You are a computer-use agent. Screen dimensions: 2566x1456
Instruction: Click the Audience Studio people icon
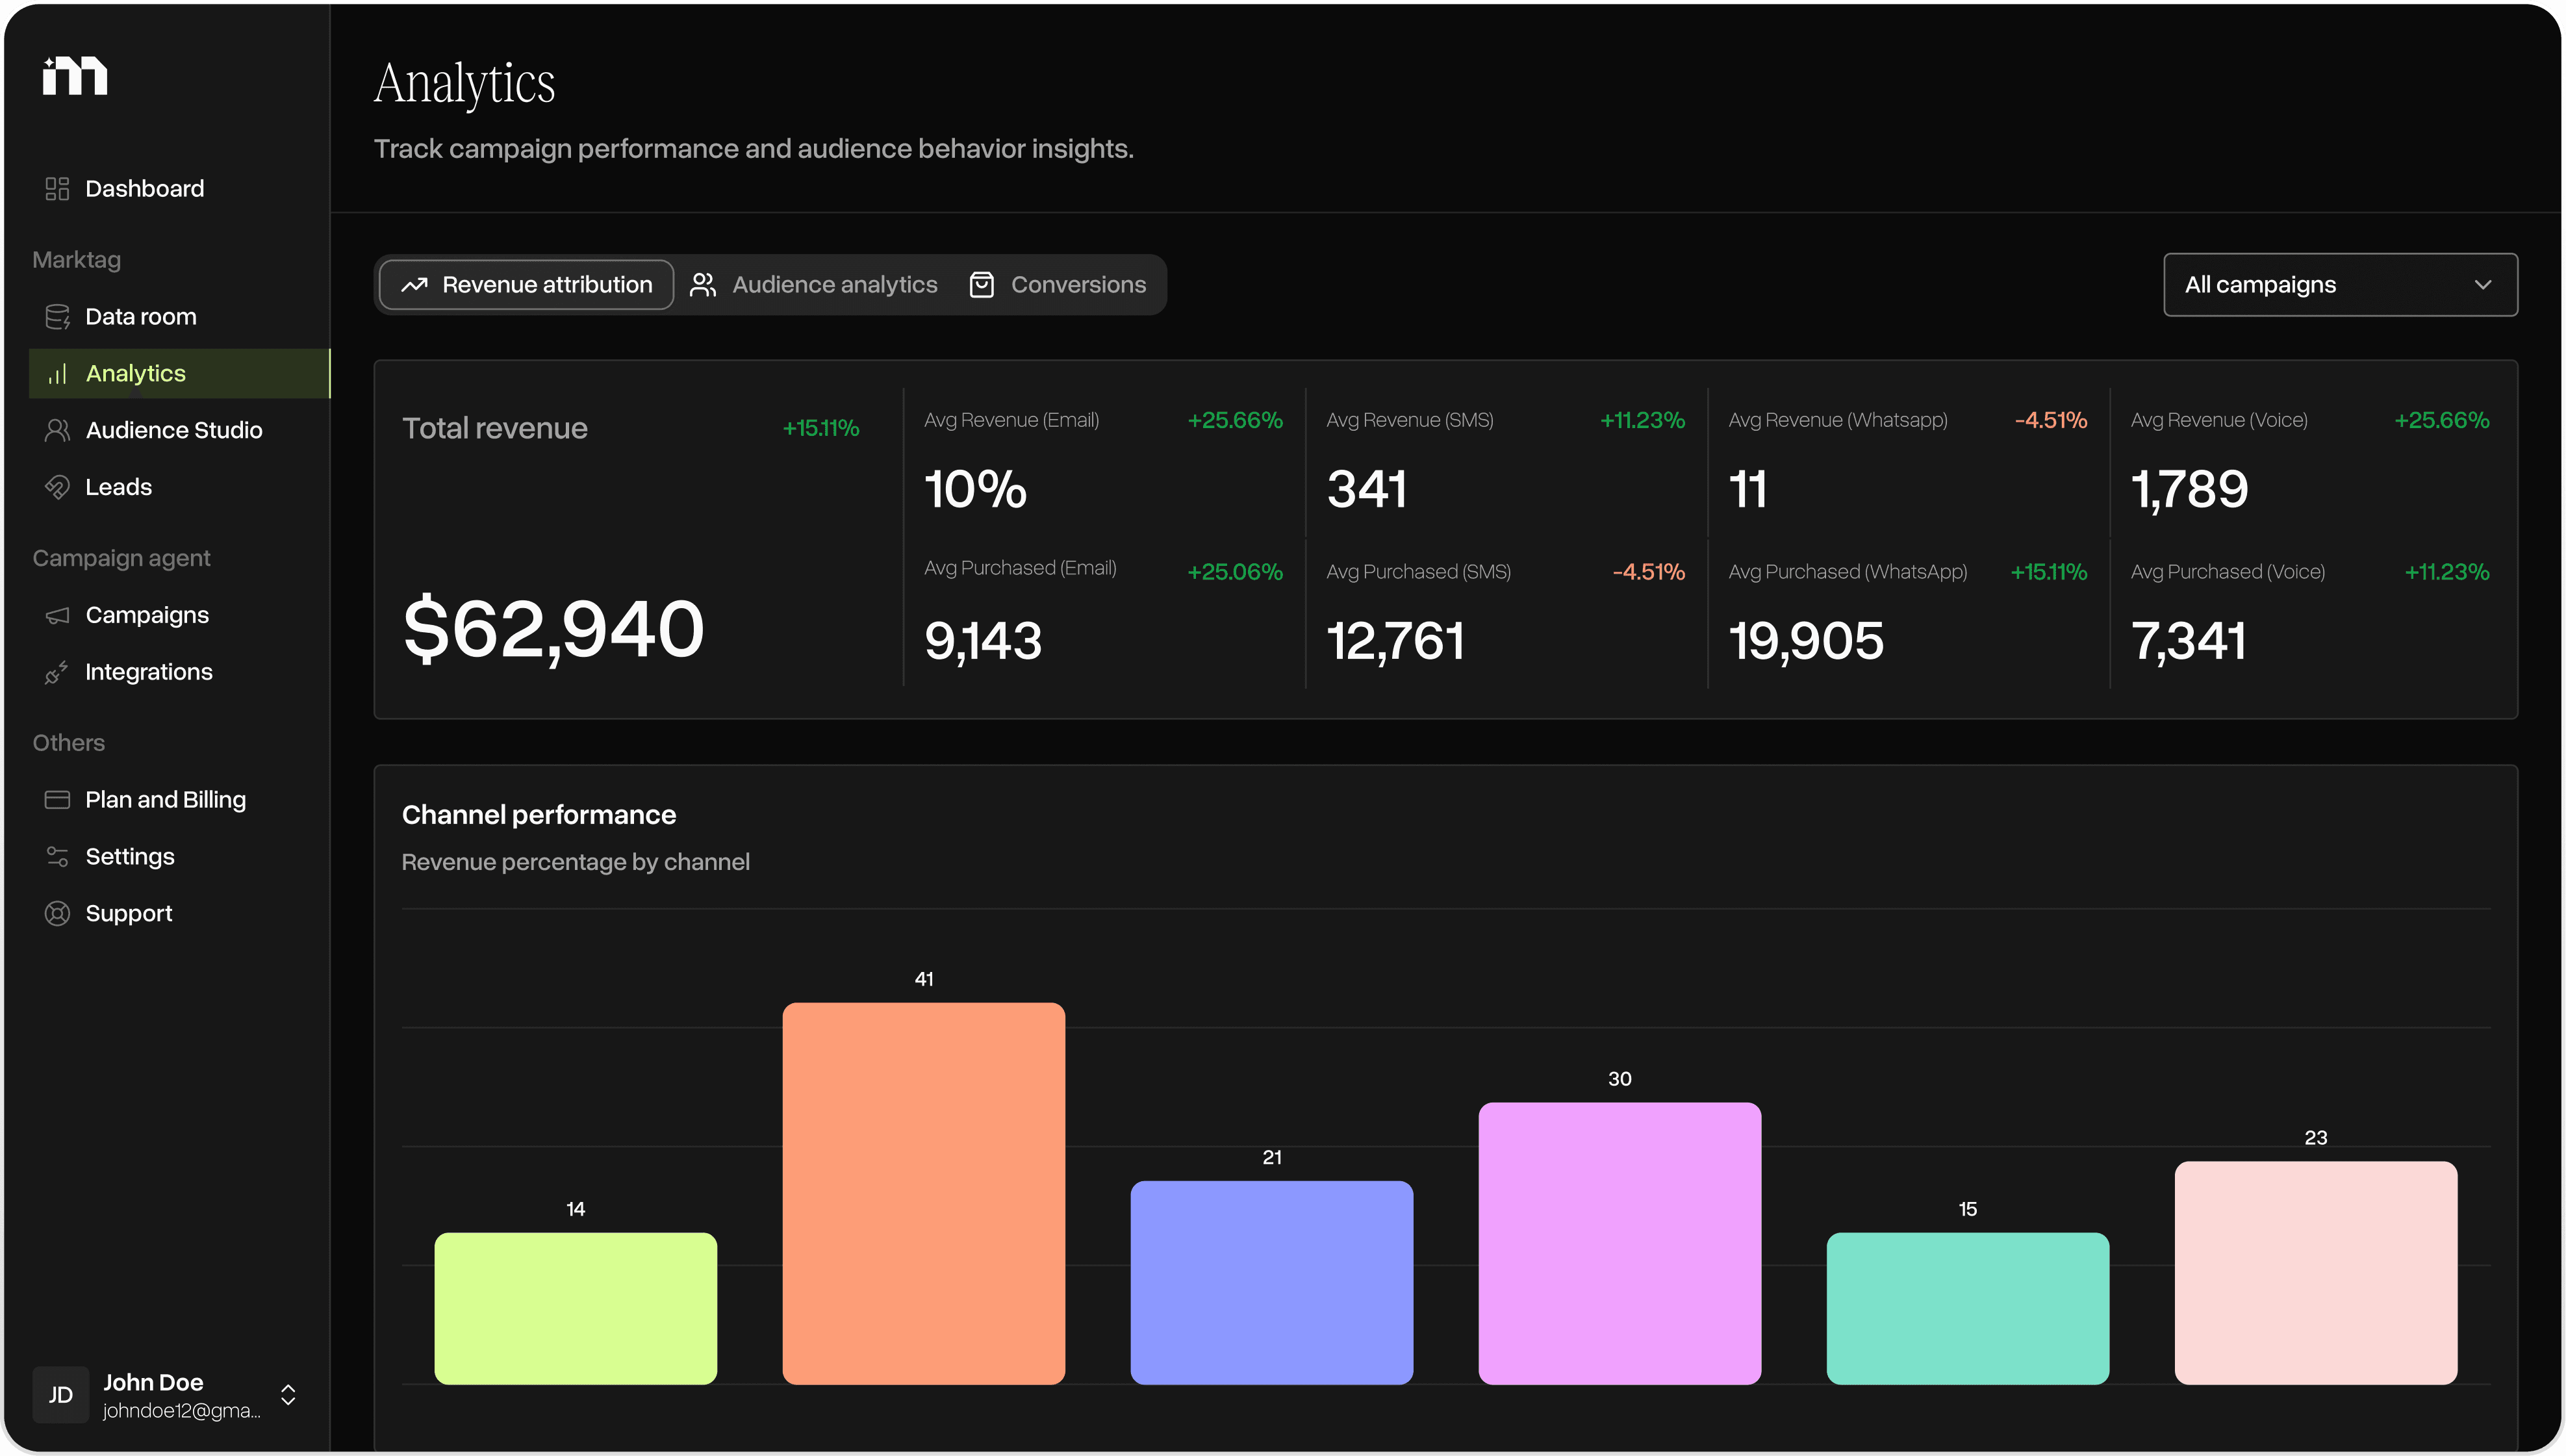coord(57,430)
